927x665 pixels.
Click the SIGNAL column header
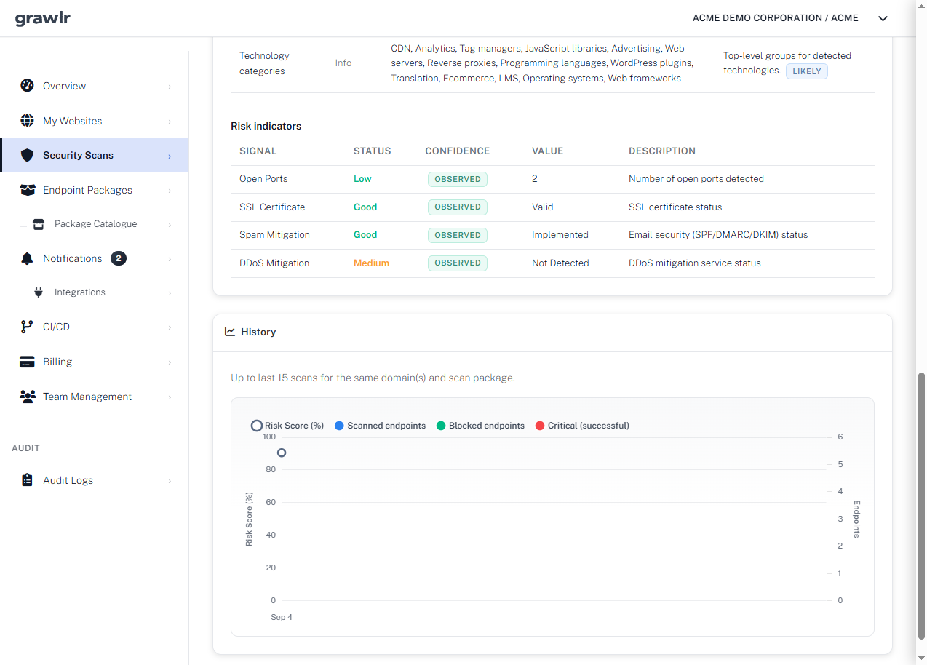tap(258, 151)
